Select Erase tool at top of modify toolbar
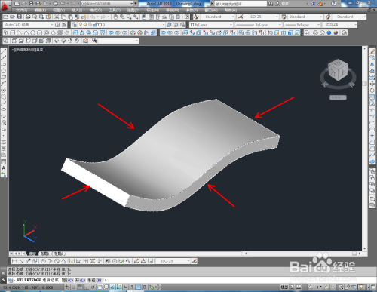The image size is (377, 292). click(372, 51)
